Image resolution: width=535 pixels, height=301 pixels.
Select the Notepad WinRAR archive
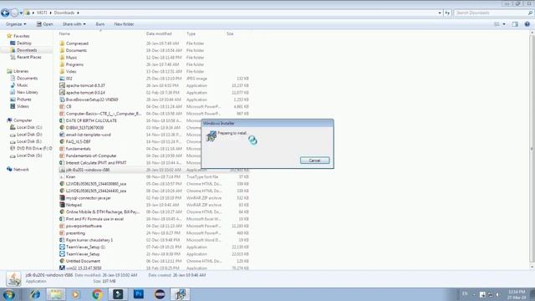point(74,205)
